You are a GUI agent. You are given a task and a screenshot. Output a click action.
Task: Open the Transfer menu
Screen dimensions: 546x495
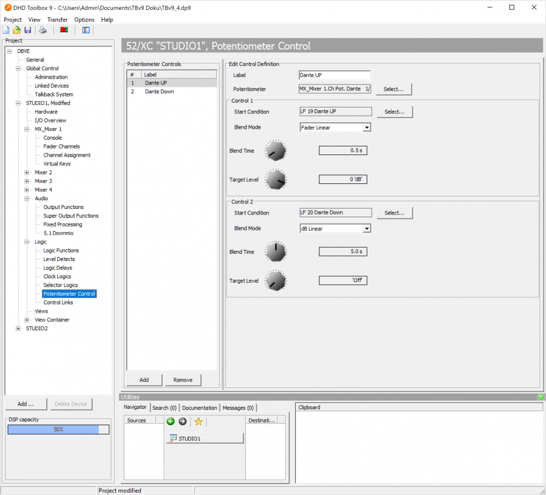click(x=57, y=19)
